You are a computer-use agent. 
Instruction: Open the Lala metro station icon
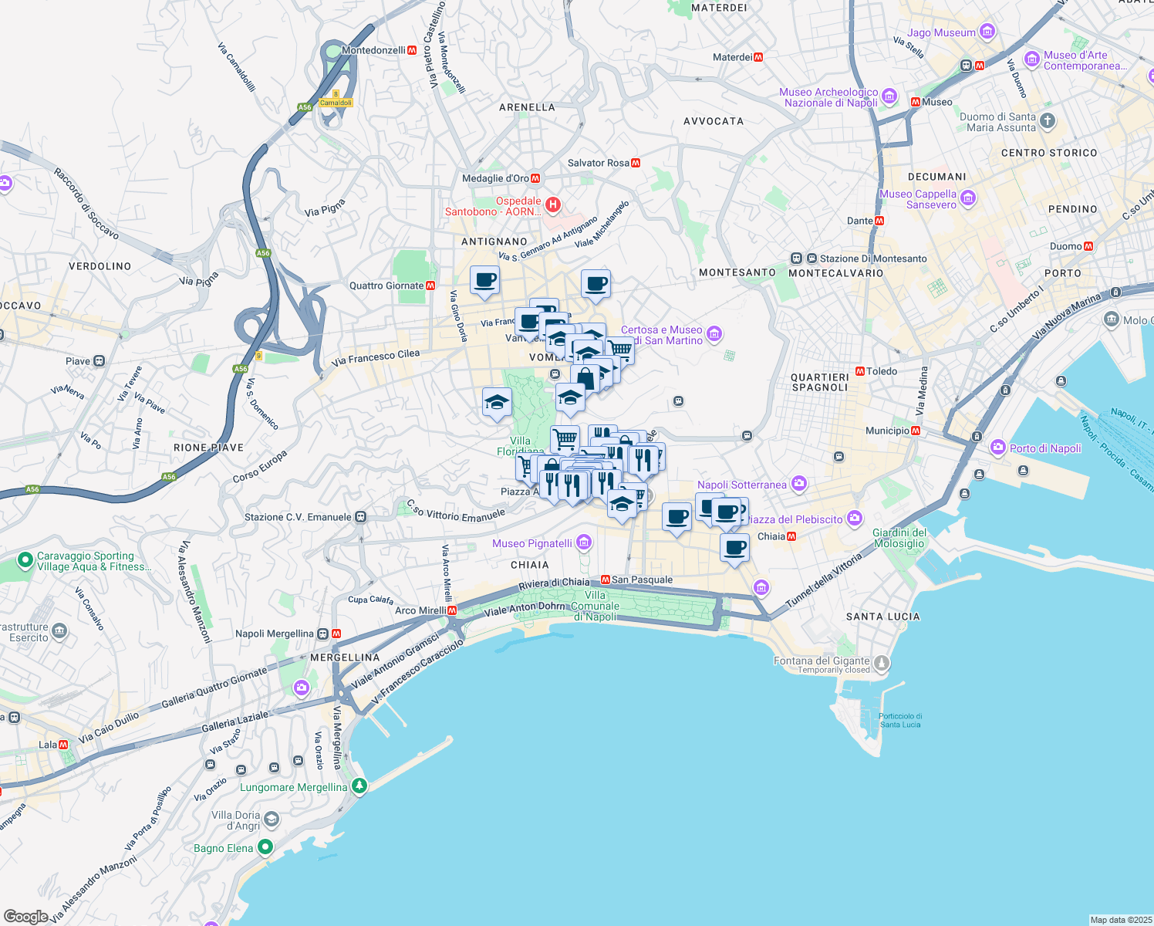63,745
